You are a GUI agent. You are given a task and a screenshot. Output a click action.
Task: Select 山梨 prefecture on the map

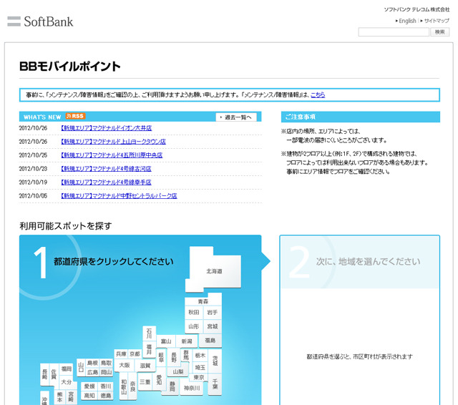[178, 371]
